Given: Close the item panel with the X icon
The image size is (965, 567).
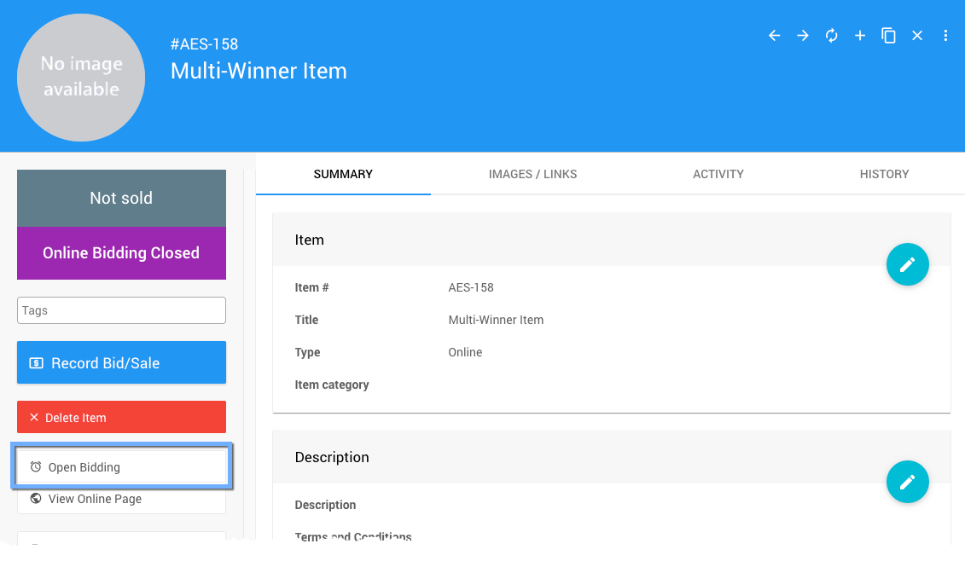Looking at the screenshot, I should [917, 36].
